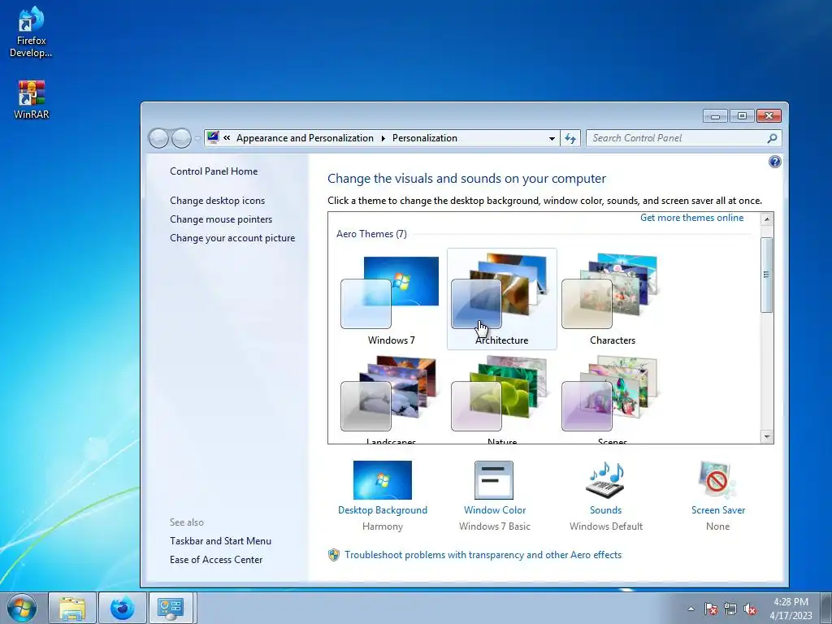The height and width of the screenshot is (624, 832).
Task: Click the search magnifier icon
Action: [772, 138]
